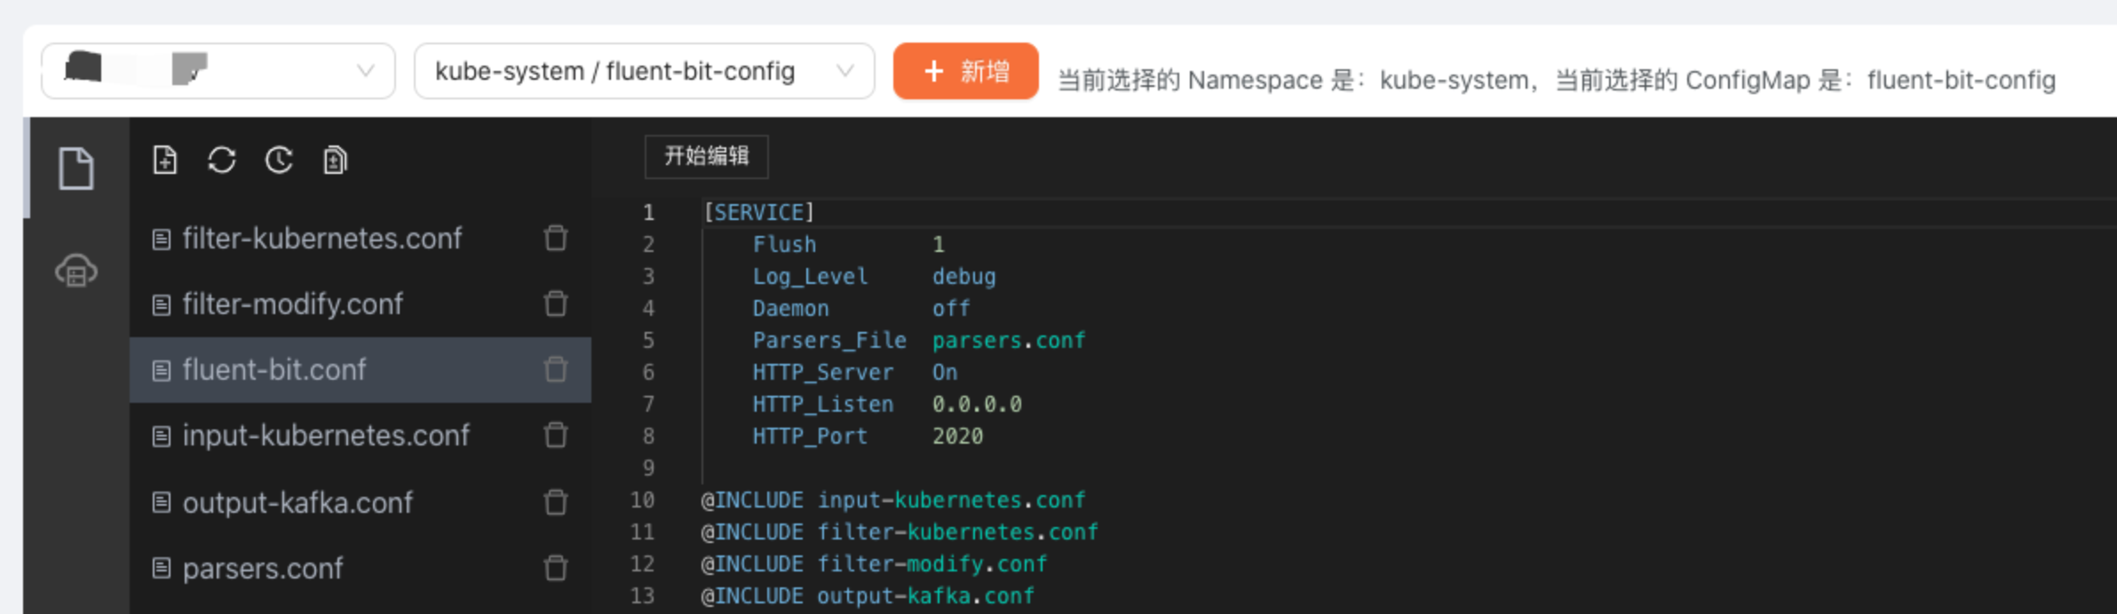This screenshot has width=2117, height=614.
Task: Click the 开始编辑 button
Action: click(x=707, y=156)
